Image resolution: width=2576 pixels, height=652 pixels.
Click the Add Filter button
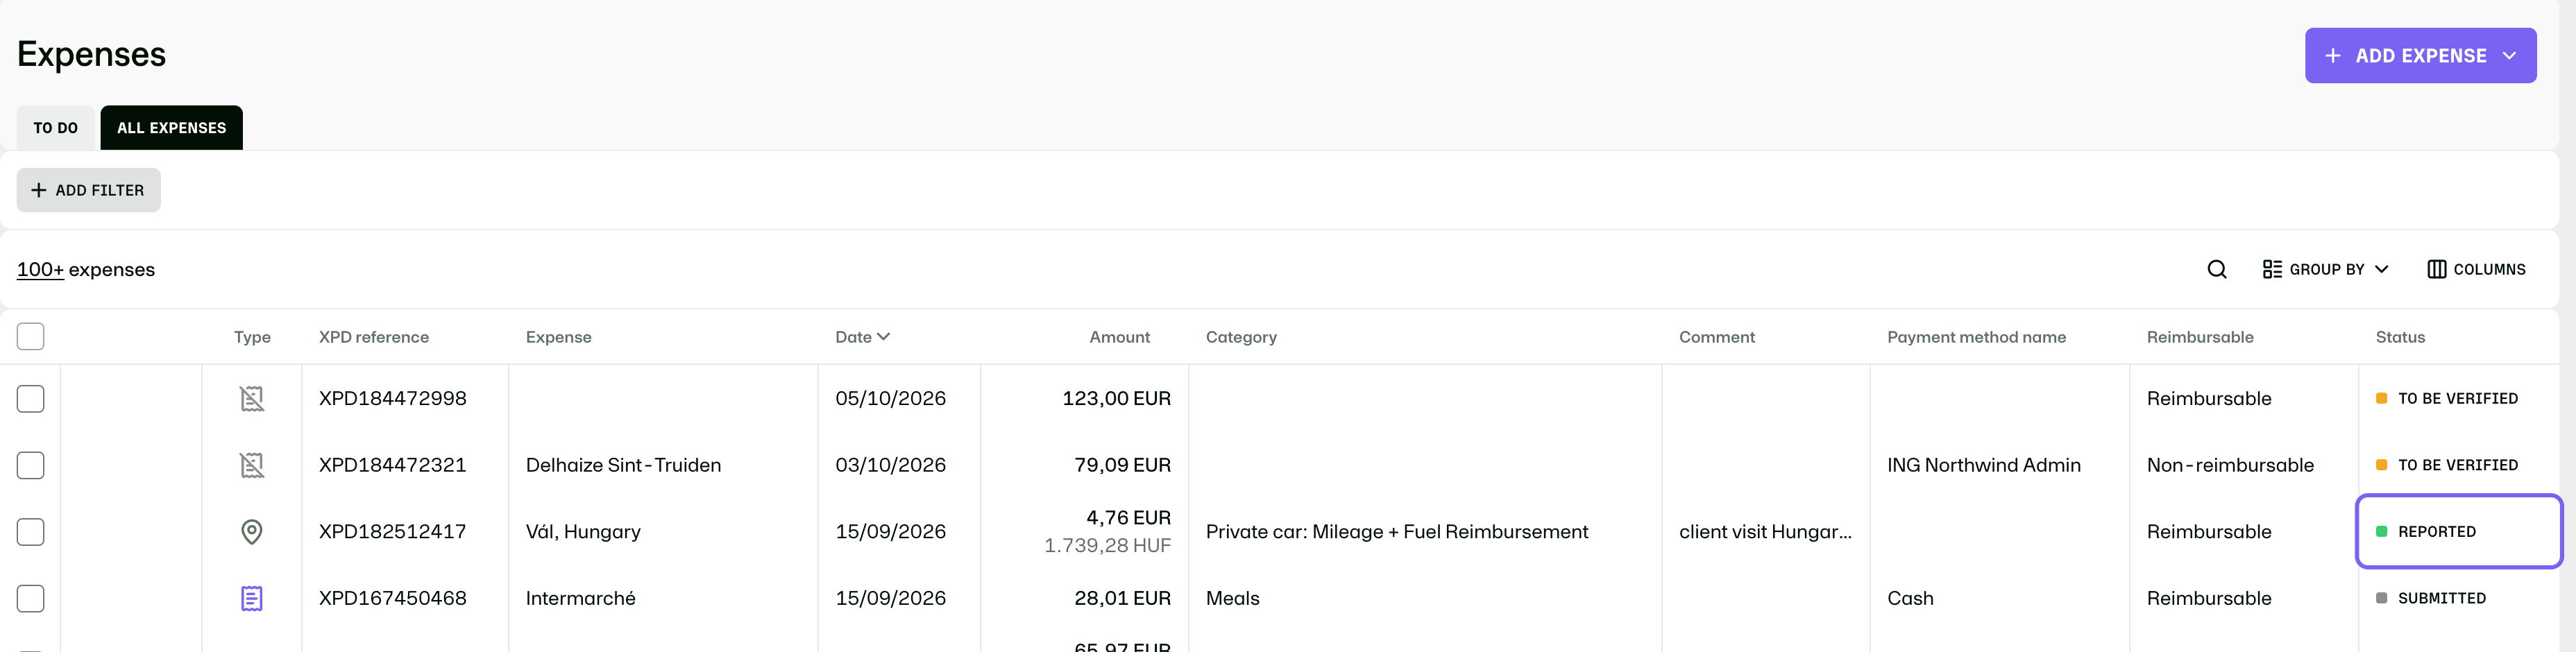[89, 190]
